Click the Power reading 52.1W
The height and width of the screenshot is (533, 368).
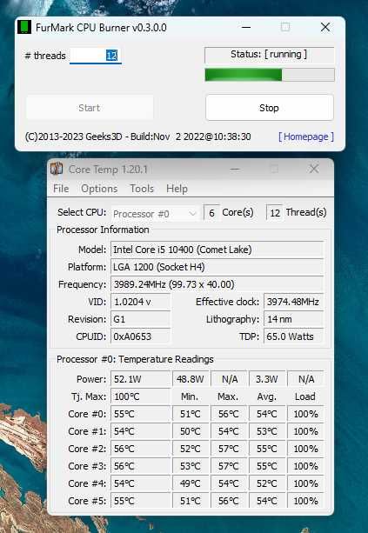pyautogui.click(x=140, y=379)
